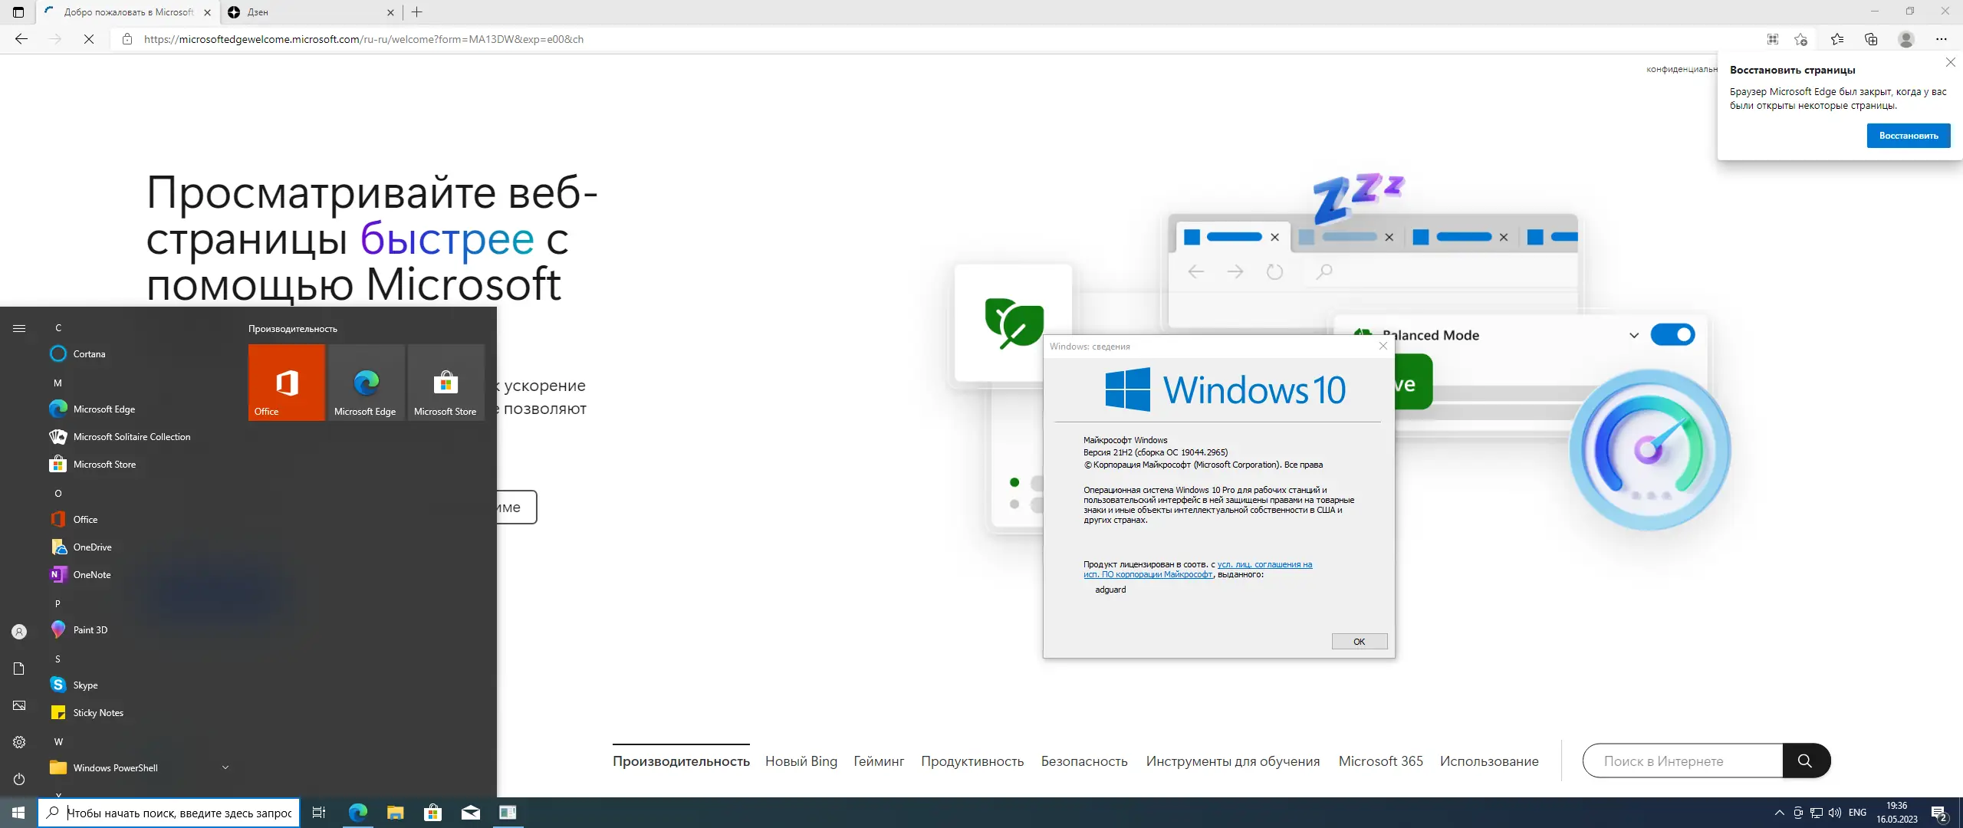
Task: Show hidden system tray icons
Action: tap(1779, 813)
